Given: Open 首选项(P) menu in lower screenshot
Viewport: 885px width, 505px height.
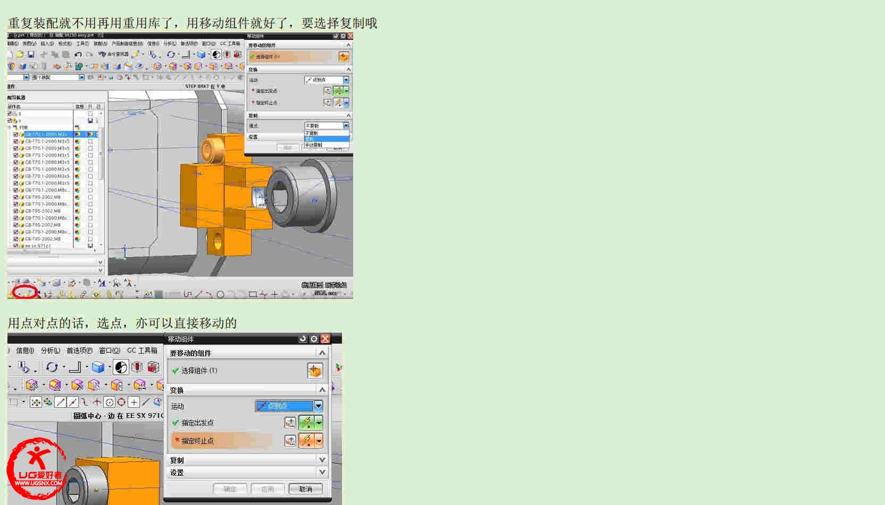Looking at the screenshot, I should click(x=79, y=350).
